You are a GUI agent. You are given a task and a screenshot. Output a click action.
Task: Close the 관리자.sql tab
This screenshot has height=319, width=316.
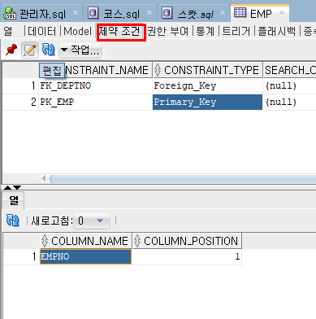click(x=76, y=13)
